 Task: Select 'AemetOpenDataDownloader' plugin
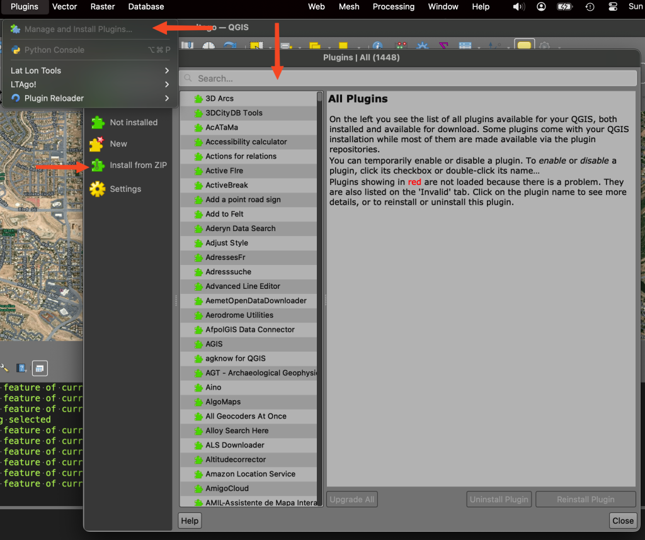point(248,300)
